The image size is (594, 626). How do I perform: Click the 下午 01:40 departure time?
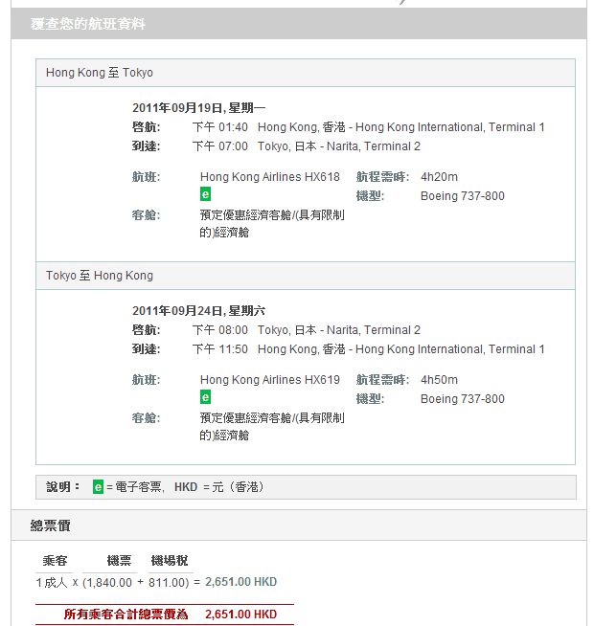point(220,127)
